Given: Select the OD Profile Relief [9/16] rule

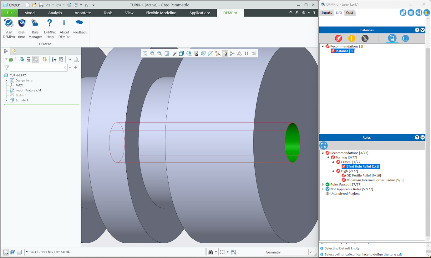Looking at the screenshot, I should pos(363,176).
